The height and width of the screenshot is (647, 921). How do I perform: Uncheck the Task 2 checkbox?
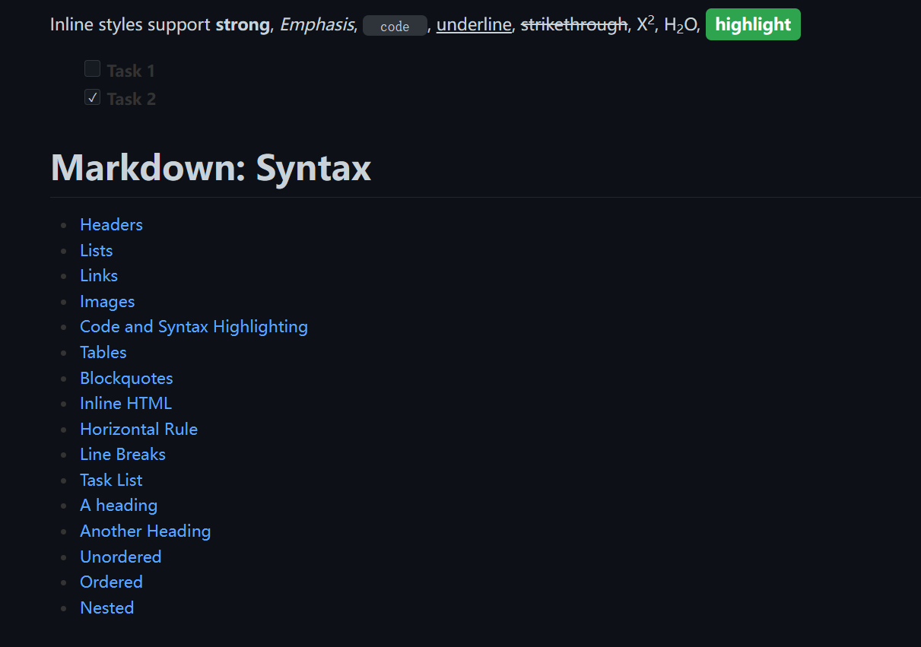(92, 97)
